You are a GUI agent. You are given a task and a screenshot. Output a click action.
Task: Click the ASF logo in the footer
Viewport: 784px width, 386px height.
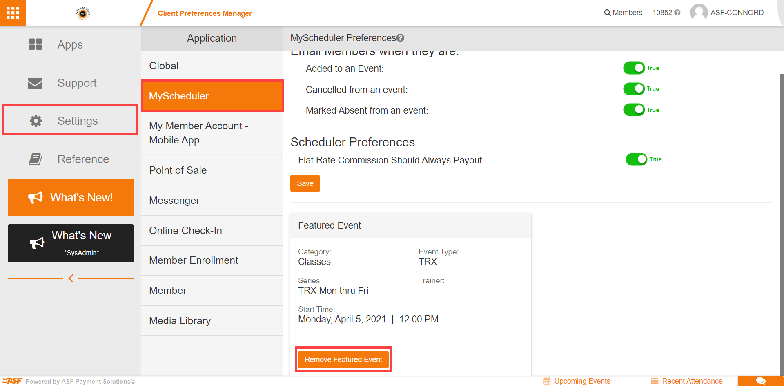pos(13,381)
